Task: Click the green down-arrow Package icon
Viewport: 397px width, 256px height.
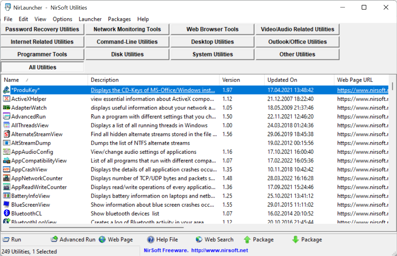Action: click(x=295, y=240)
